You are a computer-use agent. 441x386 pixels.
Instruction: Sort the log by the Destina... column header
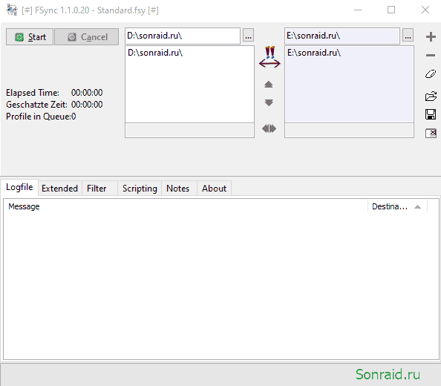click(x=397, y=206)
